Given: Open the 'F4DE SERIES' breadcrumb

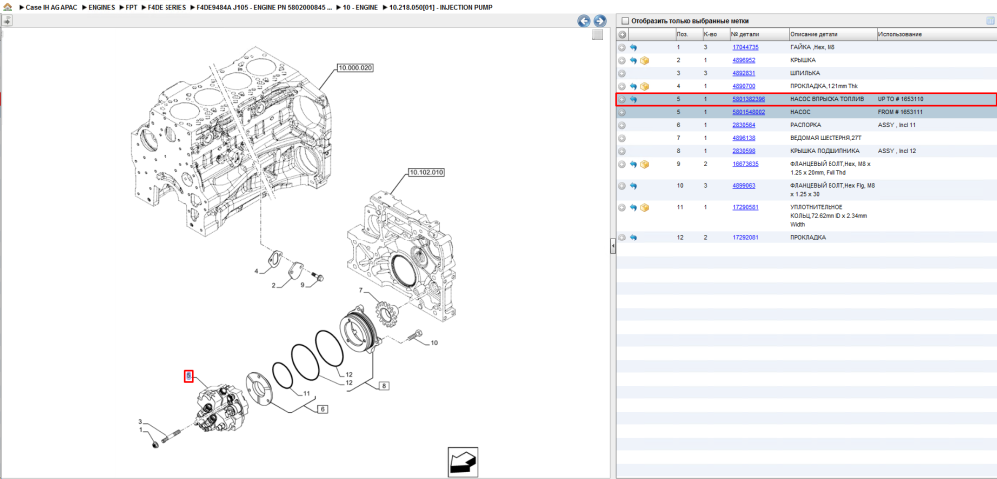Looking at the screenshot, I should (166, 7).
